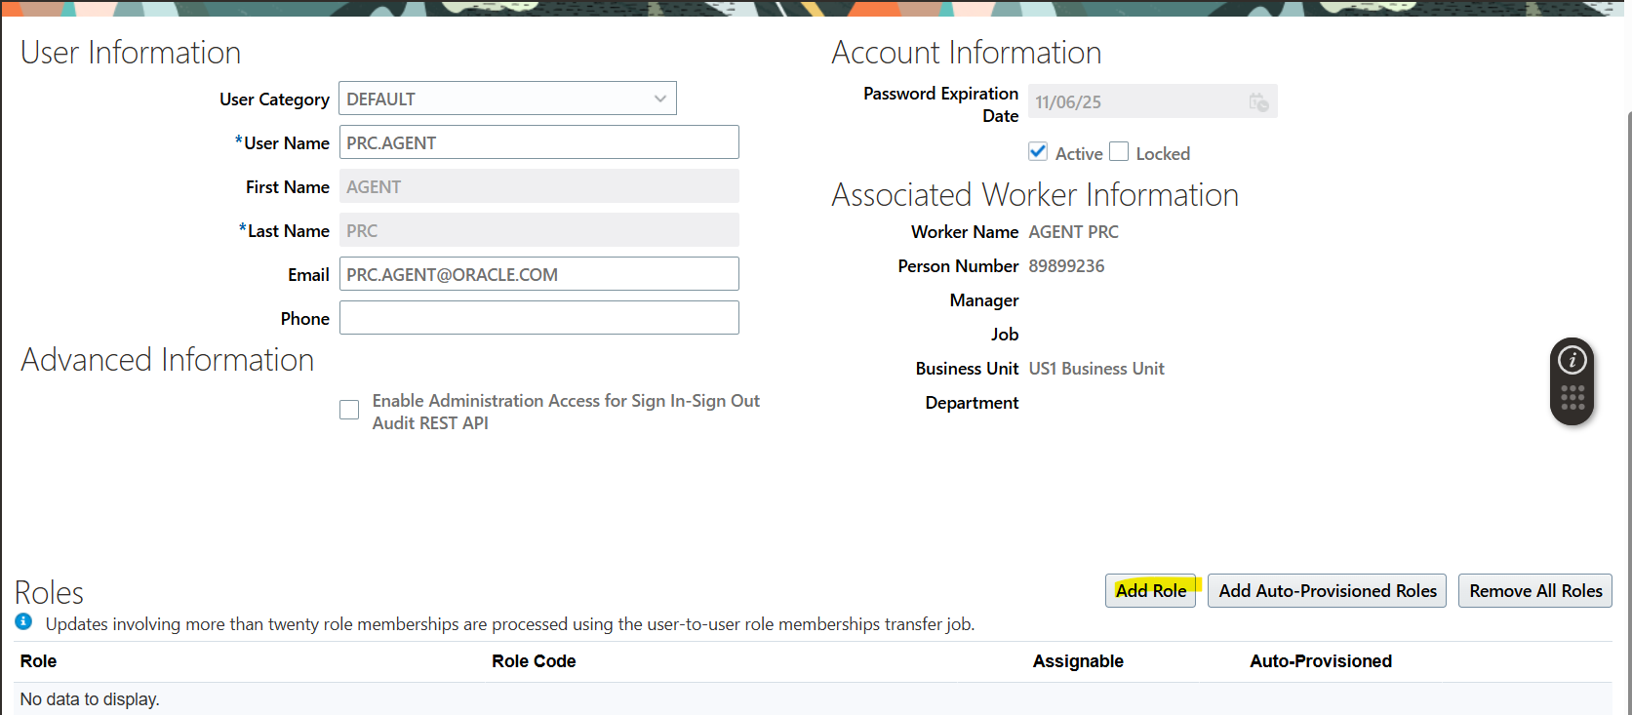Open the Password Expiration Date calendar icon
This screenshot has height=715, width=1632.
tap(1258, 101)
